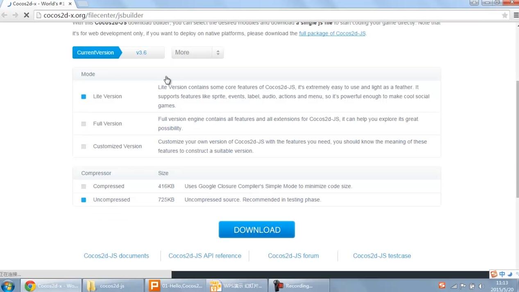The width and height of the screenshot is (519, 292).
Task: Open the Recording app in taskbar
Action: click(299, 285)
